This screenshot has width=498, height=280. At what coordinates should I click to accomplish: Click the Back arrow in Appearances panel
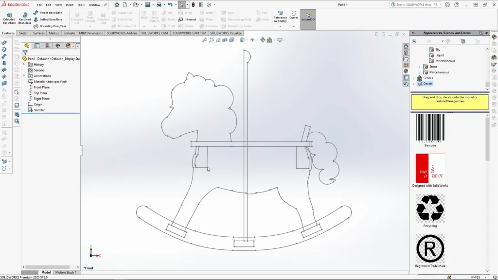pos(414,41)
